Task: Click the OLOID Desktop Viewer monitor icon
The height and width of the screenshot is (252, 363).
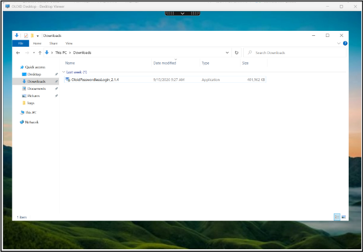Action: (8, 7)
